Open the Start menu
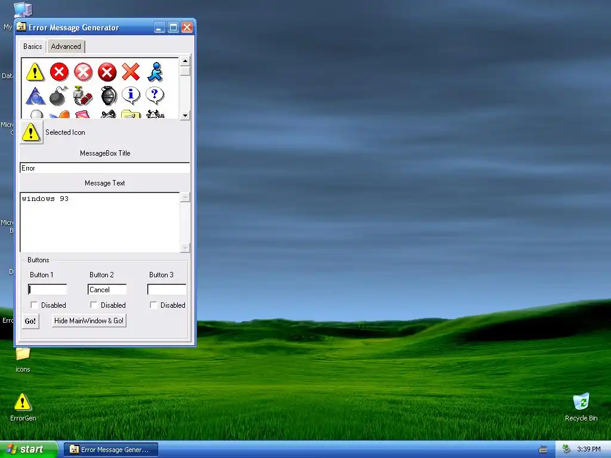 coord(29,450)
